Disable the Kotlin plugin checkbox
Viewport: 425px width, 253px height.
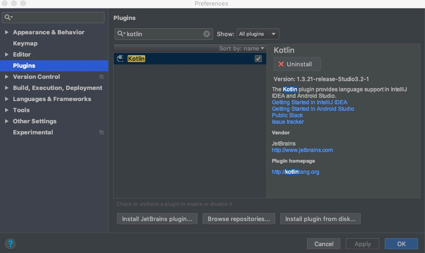258,59
